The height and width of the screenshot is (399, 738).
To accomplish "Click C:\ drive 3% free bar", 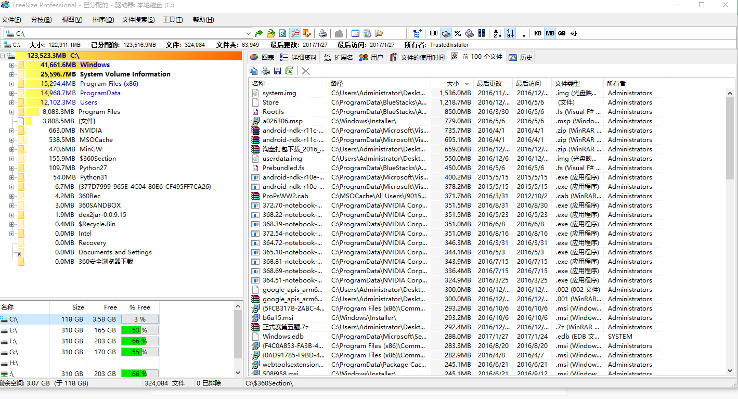I will pyautogui.click(x=140, y=319).
